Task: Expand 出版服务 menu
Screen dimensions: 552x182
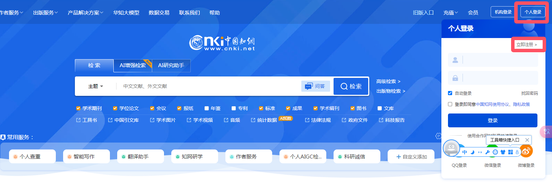Action: 45,12
